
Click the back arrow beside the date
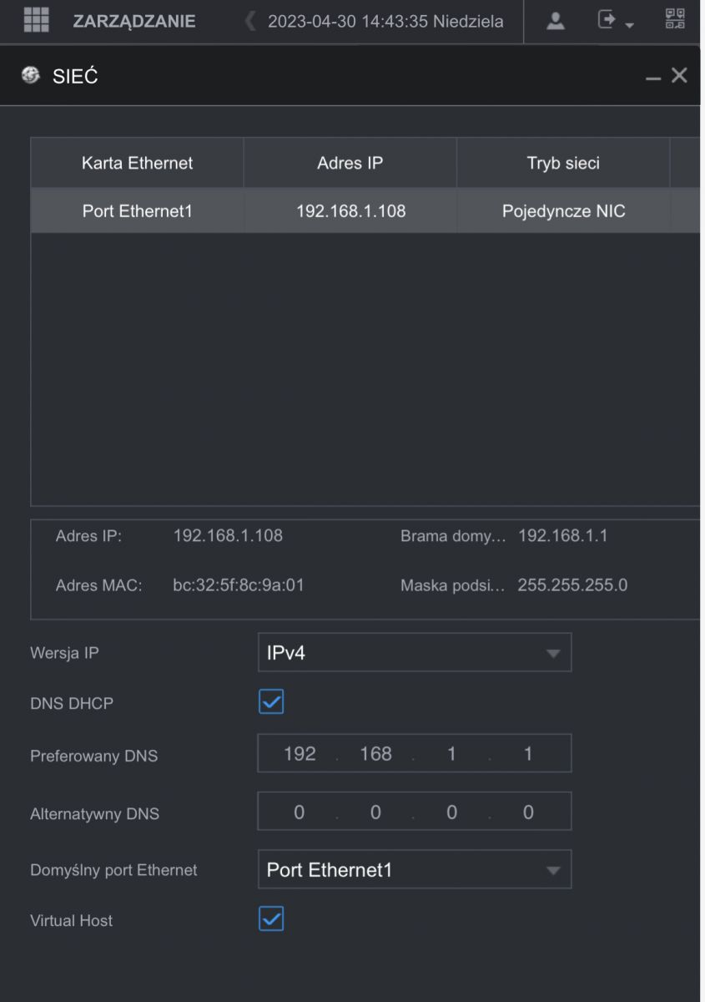249,22
